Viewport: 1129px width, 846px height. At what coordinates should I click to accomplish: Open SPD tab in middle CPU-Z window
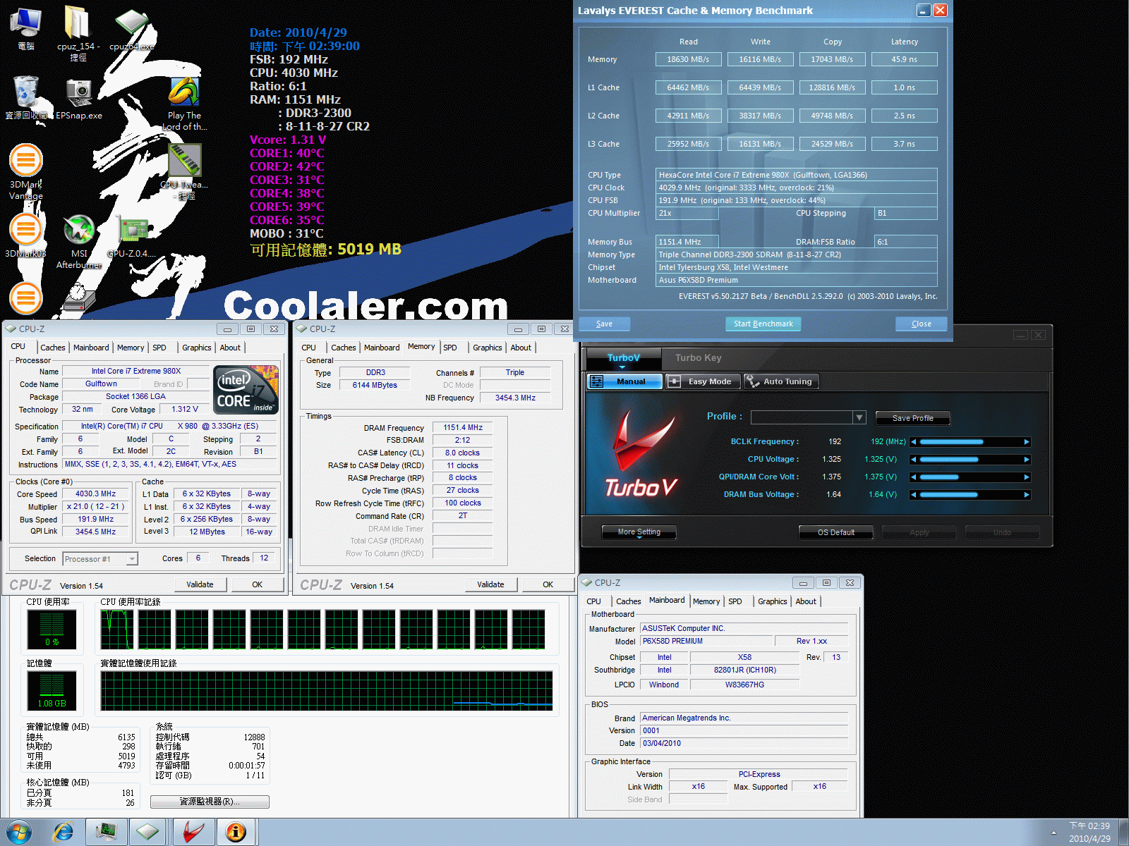tap(450, 348)
